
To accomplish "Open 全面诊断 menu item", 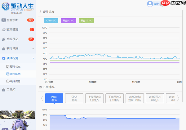I will coord(18,20).
